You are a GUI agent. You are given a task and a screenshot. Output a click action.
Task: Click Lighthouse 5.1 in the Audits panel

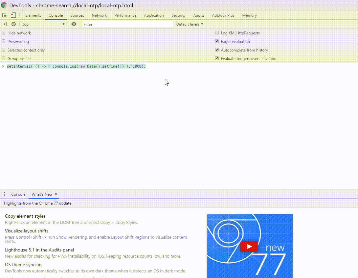pyautogui.click(x=39, y=250)
